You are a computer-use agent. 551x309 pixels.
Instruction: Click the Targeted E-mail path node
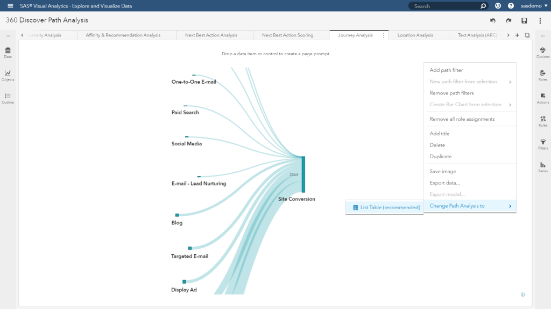190,248
